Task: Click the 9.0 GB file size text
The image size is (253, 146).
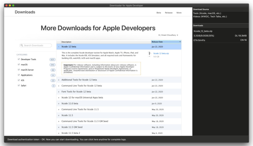Action: click(156, 56)
